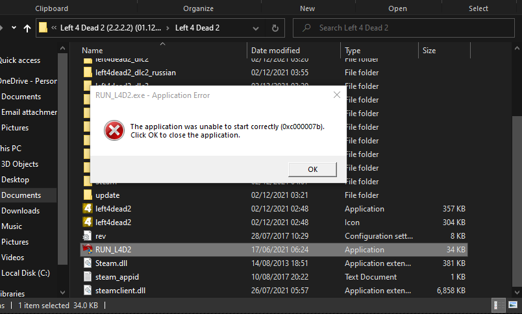Image resolution: width=522 pixels, height=314 pixels.
Task: Click date 28/07/2017 10:29
Action: click(280, 236)
